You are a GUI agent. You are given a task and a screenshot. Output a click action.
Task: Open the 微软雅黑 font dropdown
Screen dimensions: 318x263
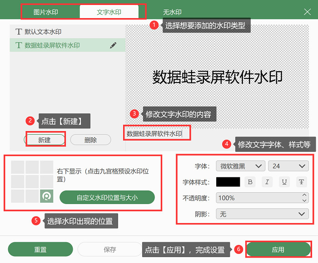pos(240,166)
